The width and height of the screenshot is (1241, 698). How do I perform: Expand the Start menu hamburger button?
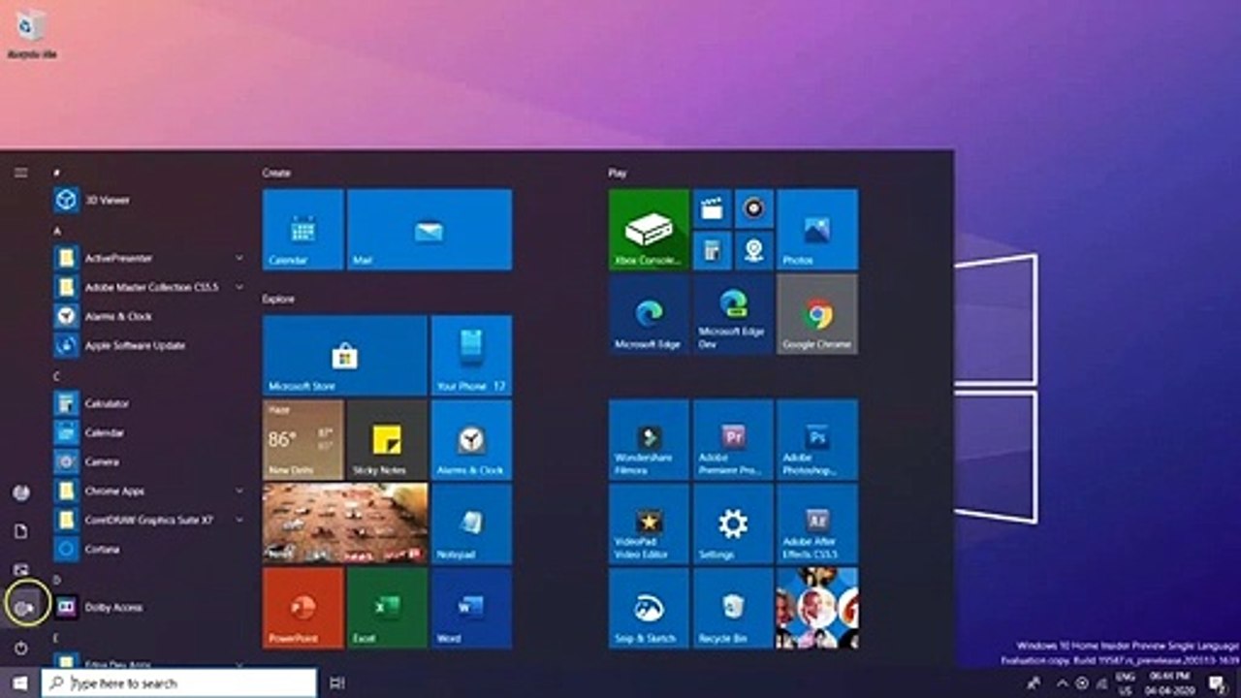click(x=20, y=173)
